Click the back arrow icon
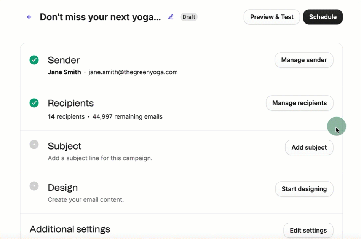The image size is (361, 239). 29,17
